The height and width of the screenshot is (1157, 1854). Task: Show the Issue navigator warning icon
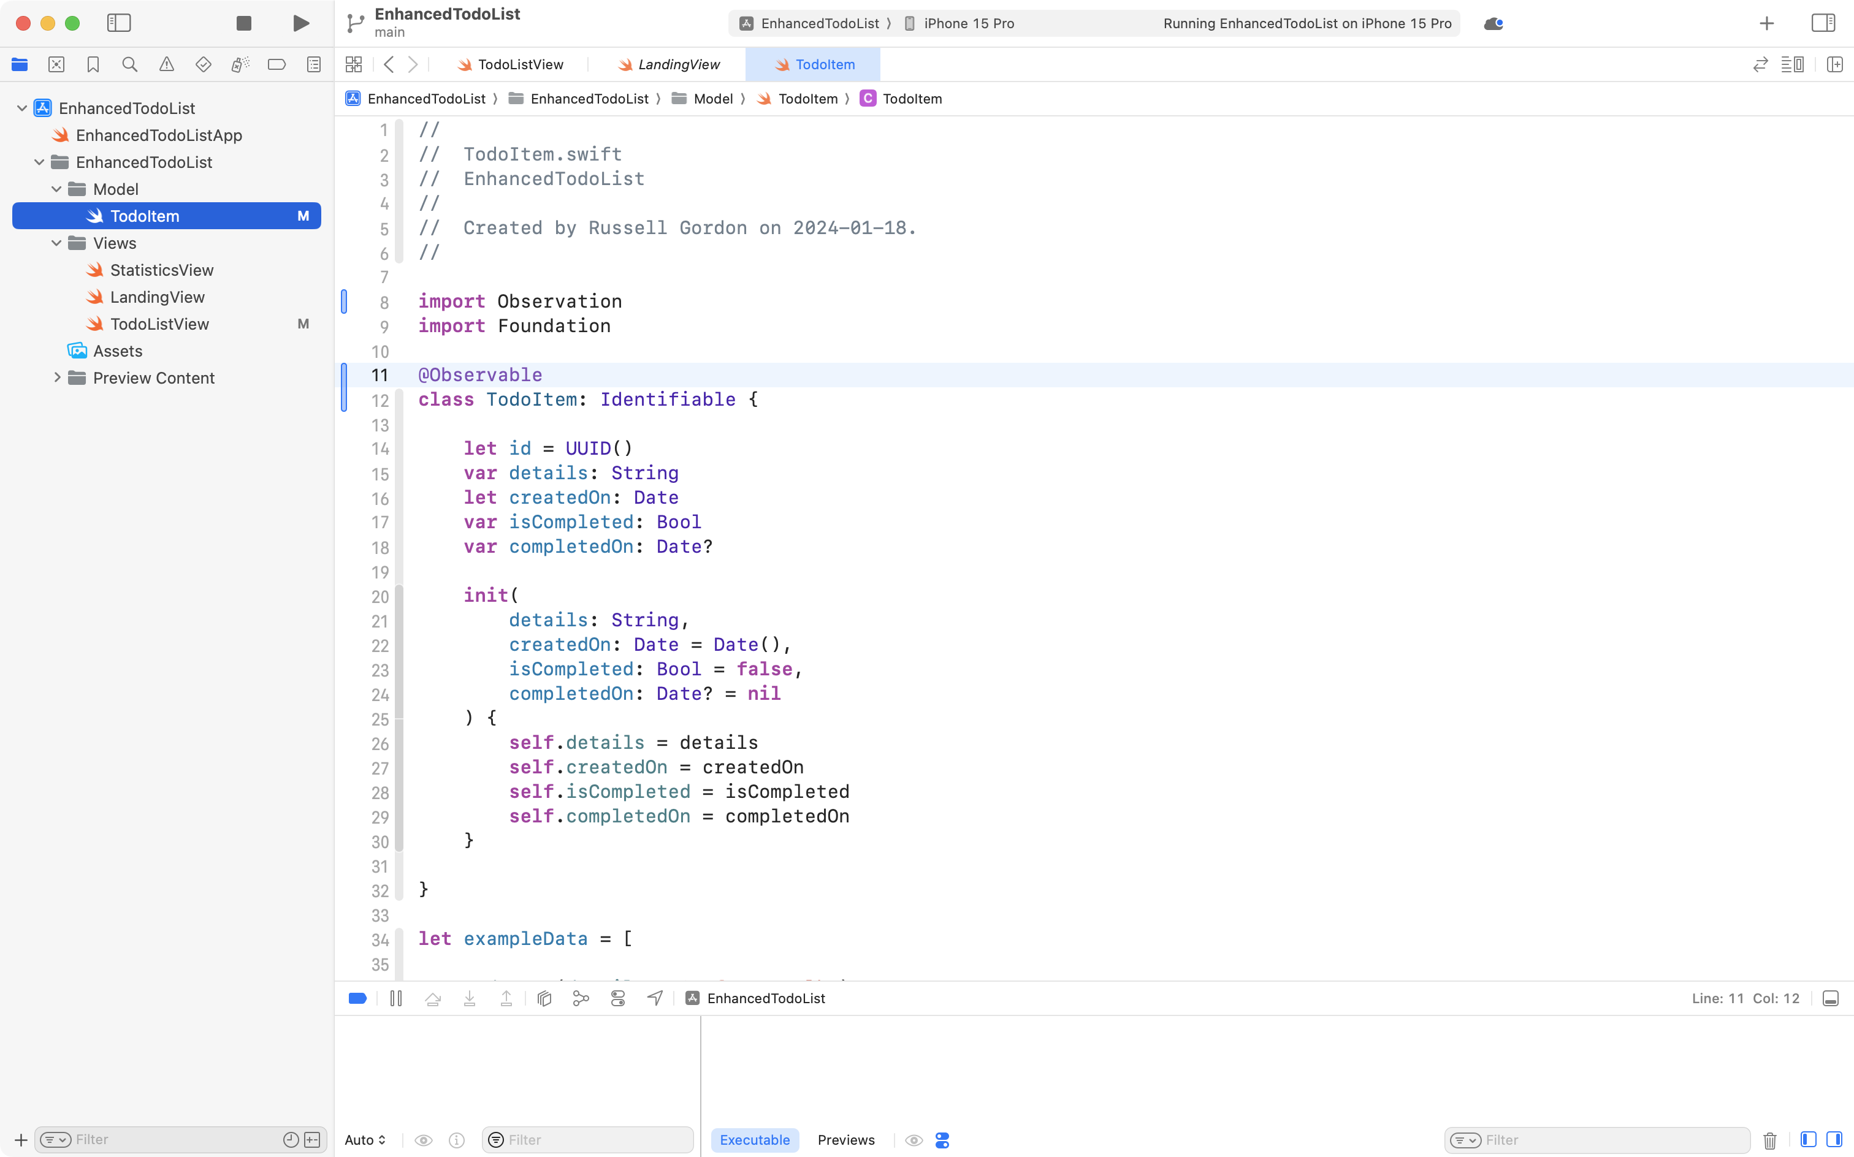click(166, 64)
